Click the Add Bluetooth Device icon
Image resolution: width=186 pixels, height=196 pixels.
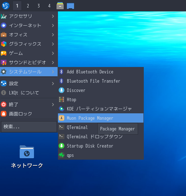[x=62, y=72]
